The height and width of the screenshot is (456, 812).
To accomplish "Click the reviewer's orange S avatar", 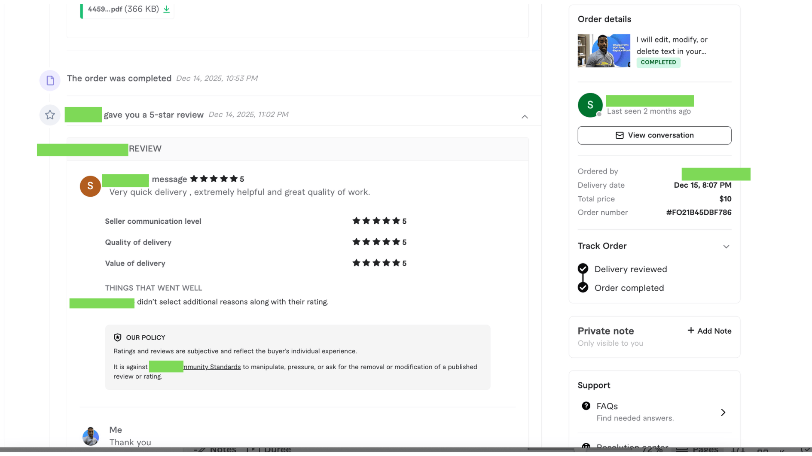I will click(x=90, y=186).
